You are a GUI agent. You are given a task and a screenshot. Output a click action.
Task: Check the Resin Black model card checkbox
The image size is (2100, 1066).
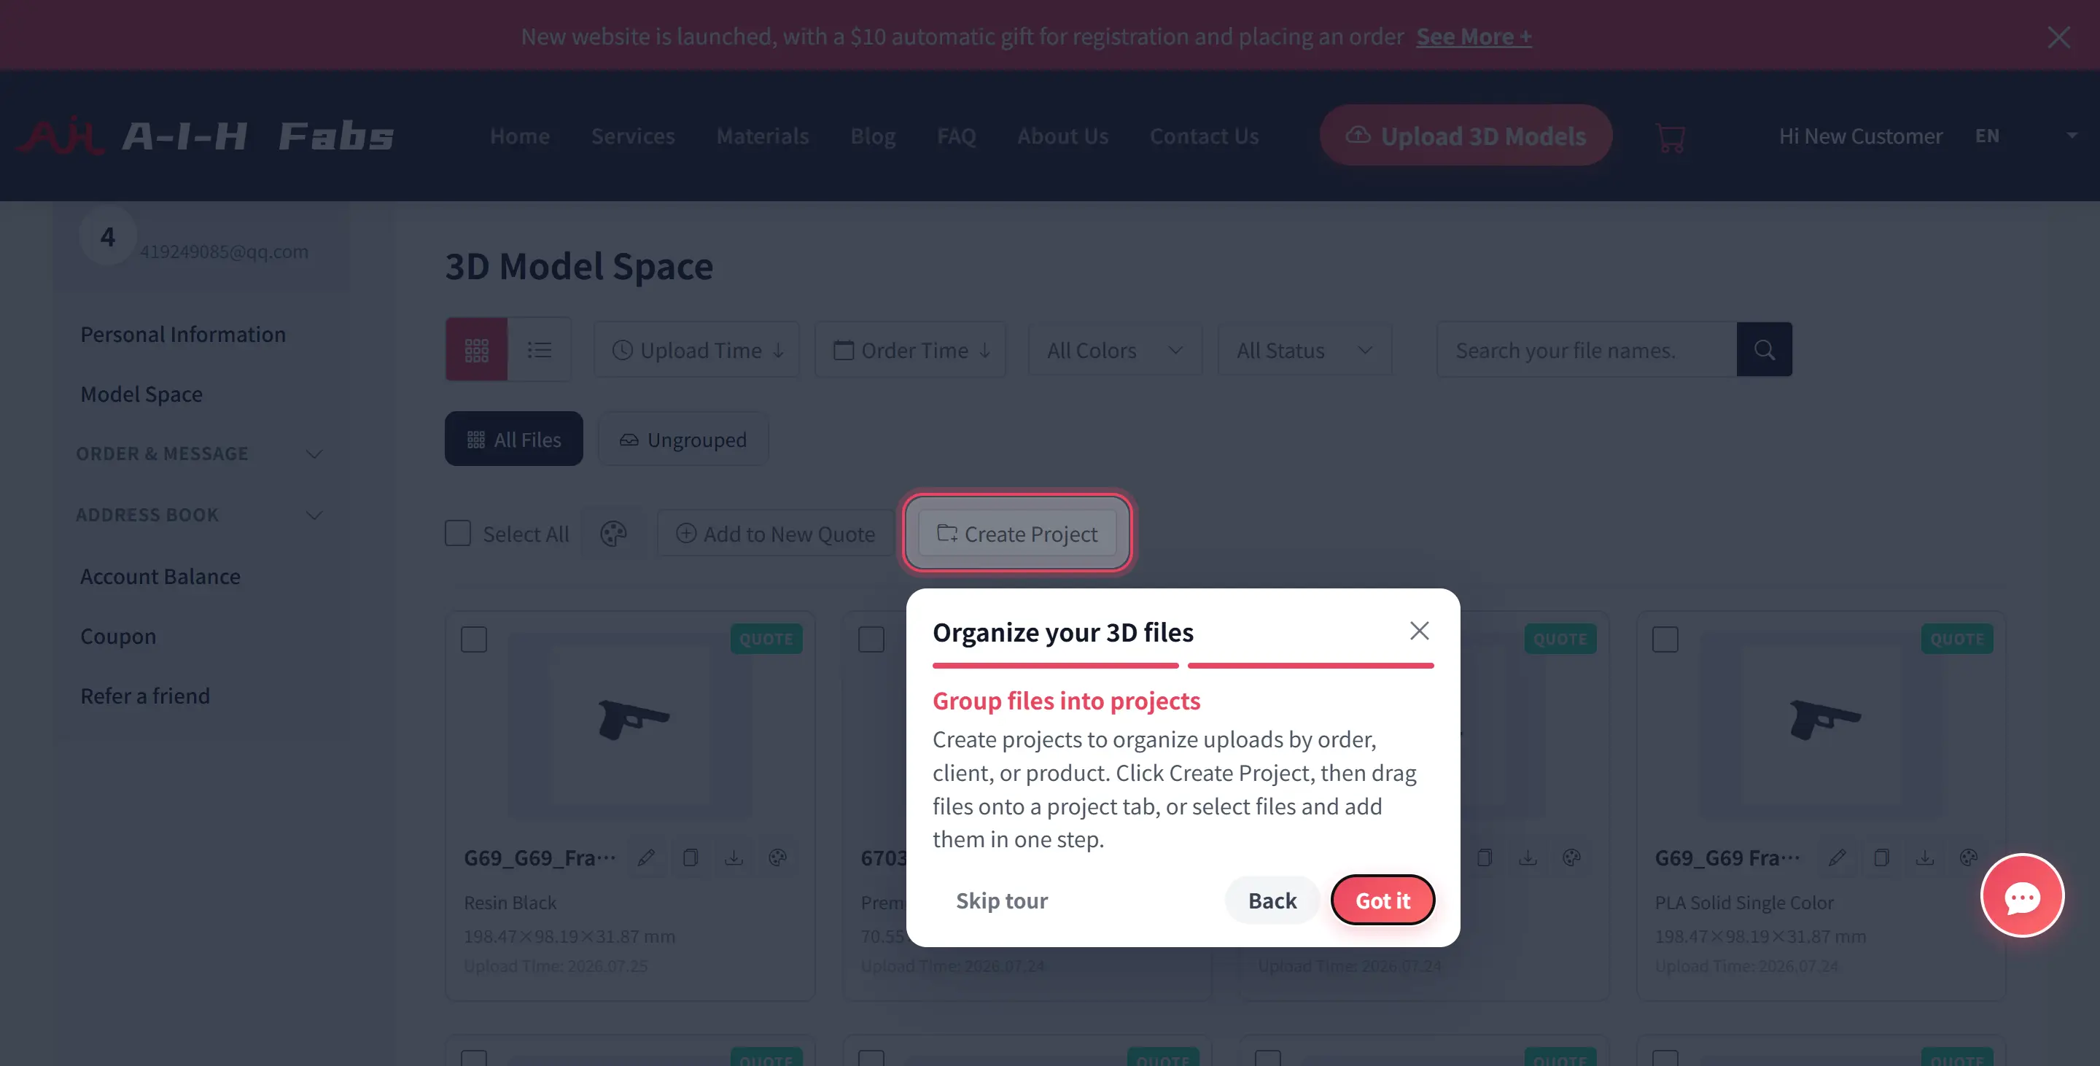coord(474,639)
